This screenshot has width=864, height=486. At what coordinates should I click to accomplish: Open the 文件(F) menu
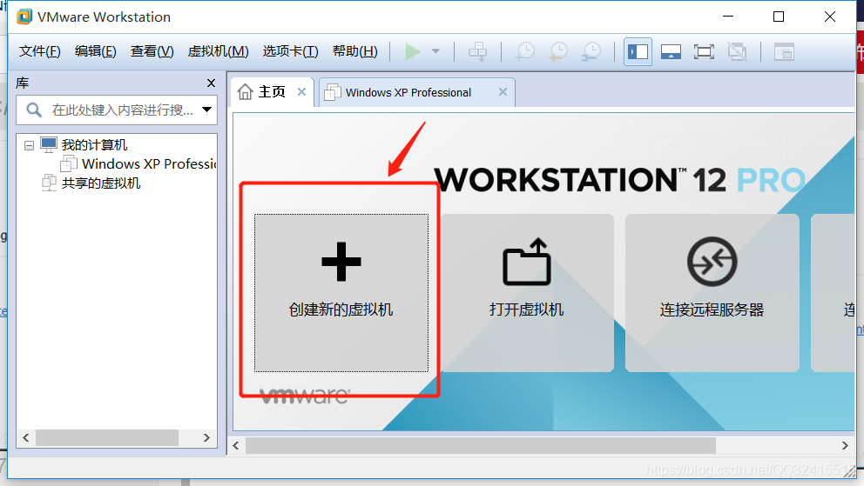pyautogui.click(x=40, y=51)
